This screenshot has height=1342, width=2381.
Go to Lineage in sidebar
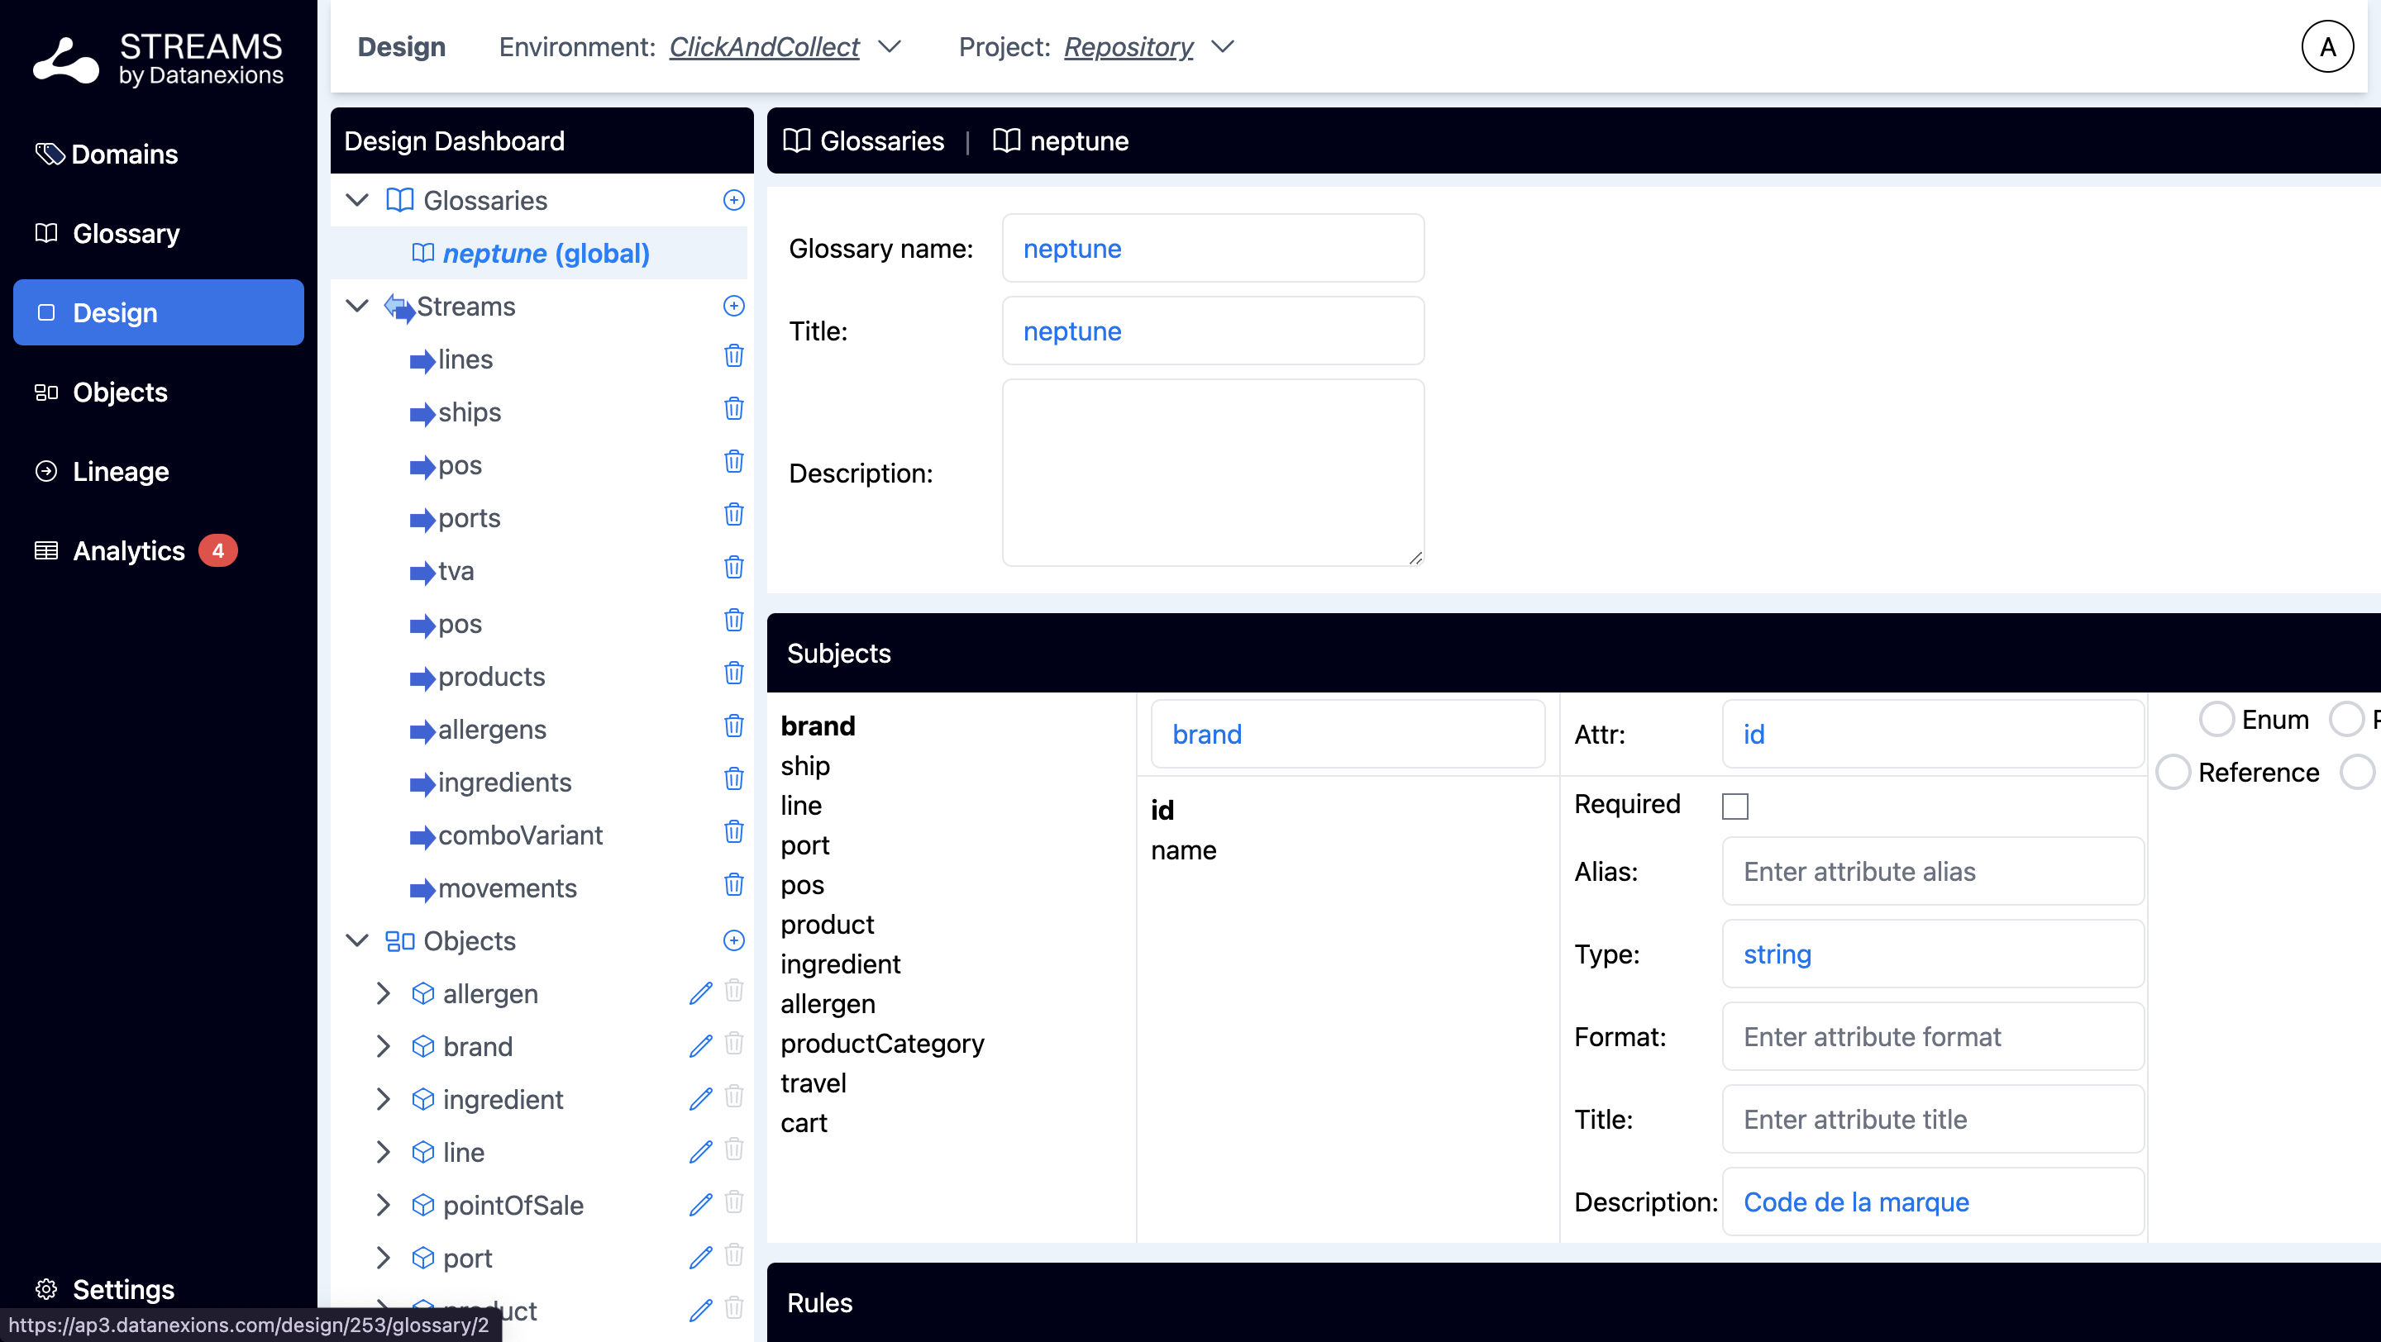pos(120,471)
